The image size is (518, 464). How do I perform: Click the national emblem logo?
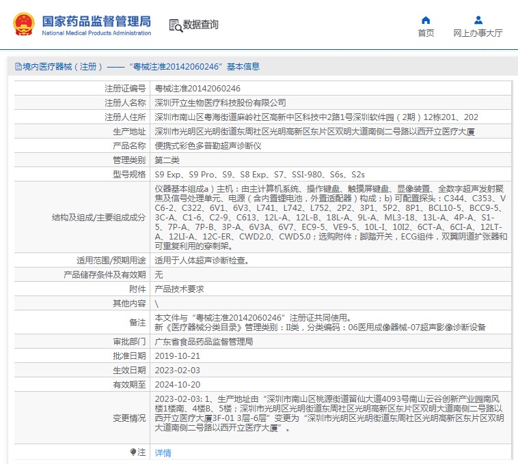23,24
